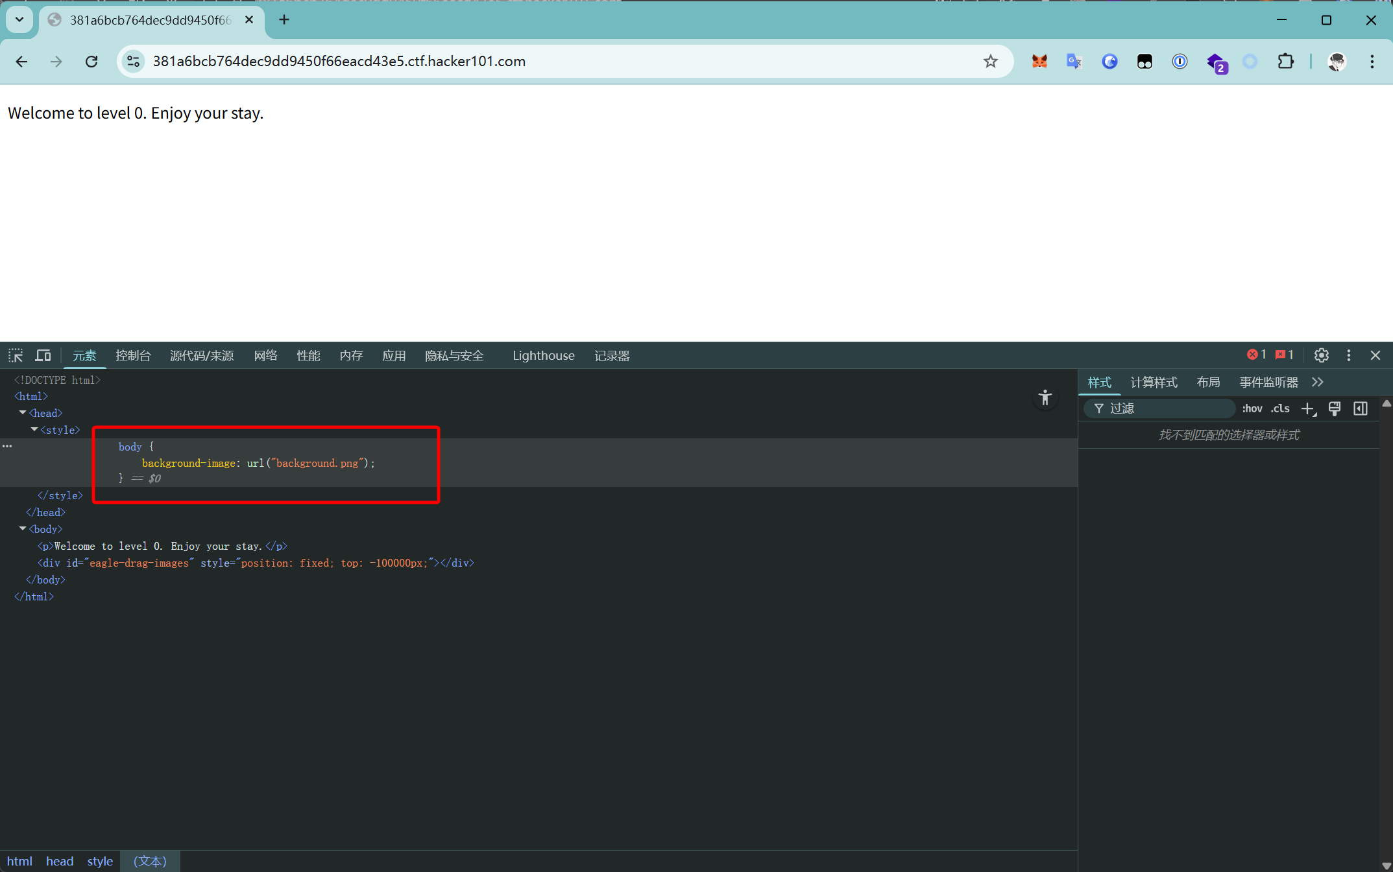The height and width of the screenshot is (872, 1393).
Task: Close the hacker101 browser tab
Action: (x=249, y=20)
